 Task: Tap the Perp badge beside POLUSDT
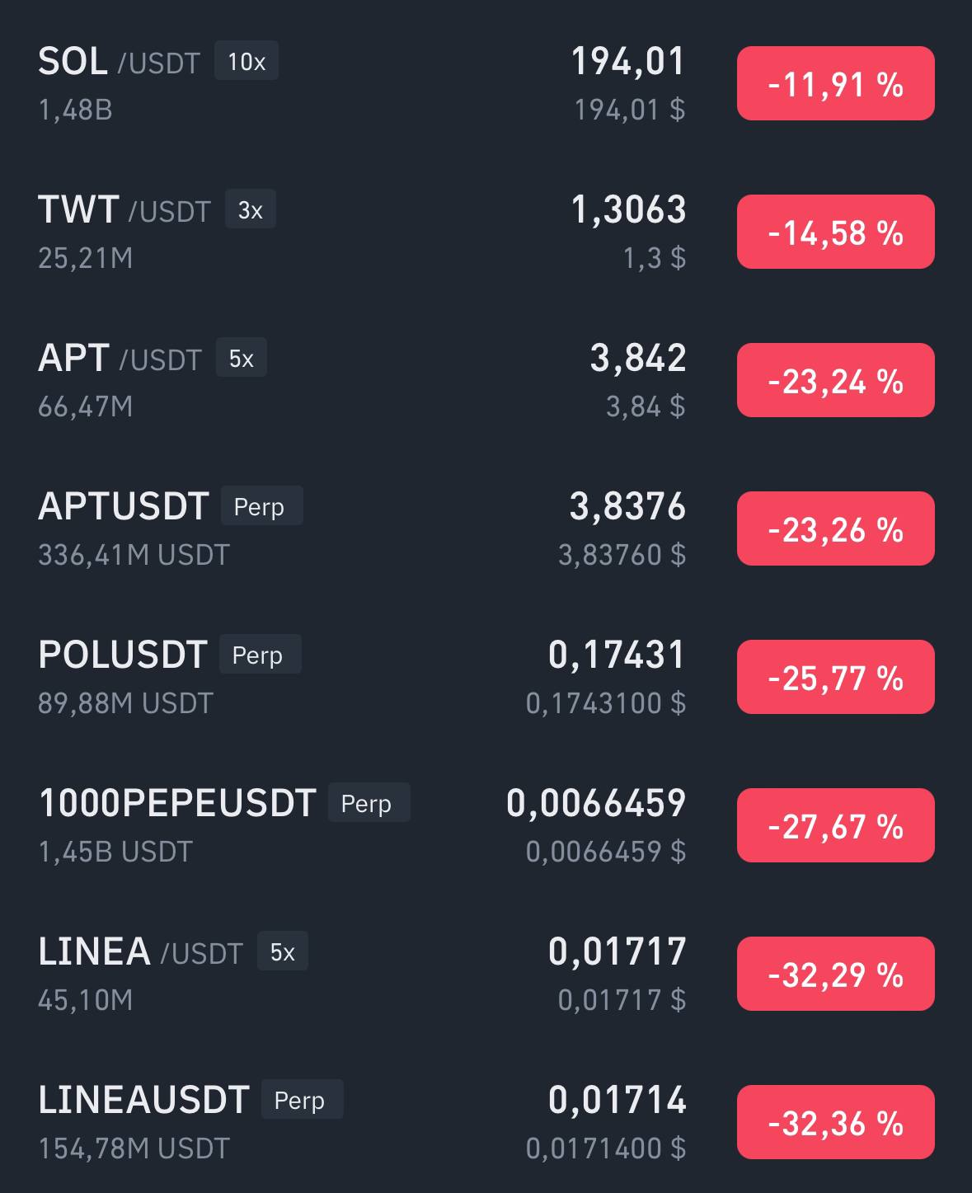(260, 655)
